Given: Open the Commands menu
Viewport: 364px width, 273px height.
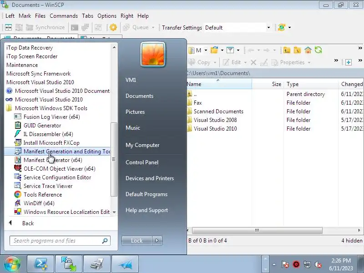Looking at the screenshot, I should click(64, 16).
